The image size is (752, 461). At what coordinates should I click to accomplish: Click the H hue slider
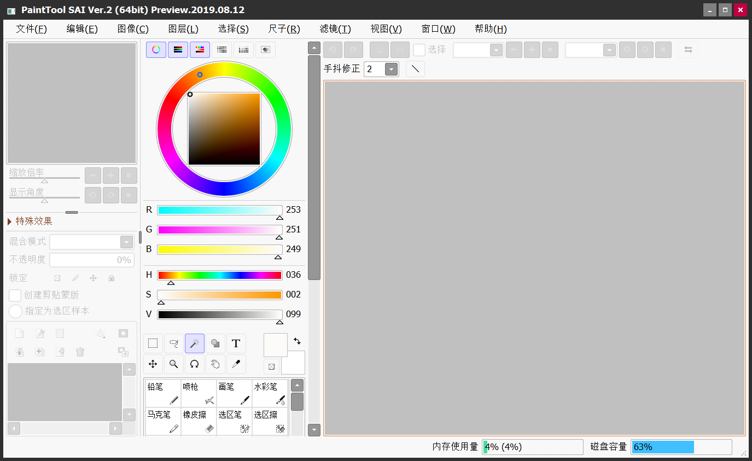(x=220, y=275)
